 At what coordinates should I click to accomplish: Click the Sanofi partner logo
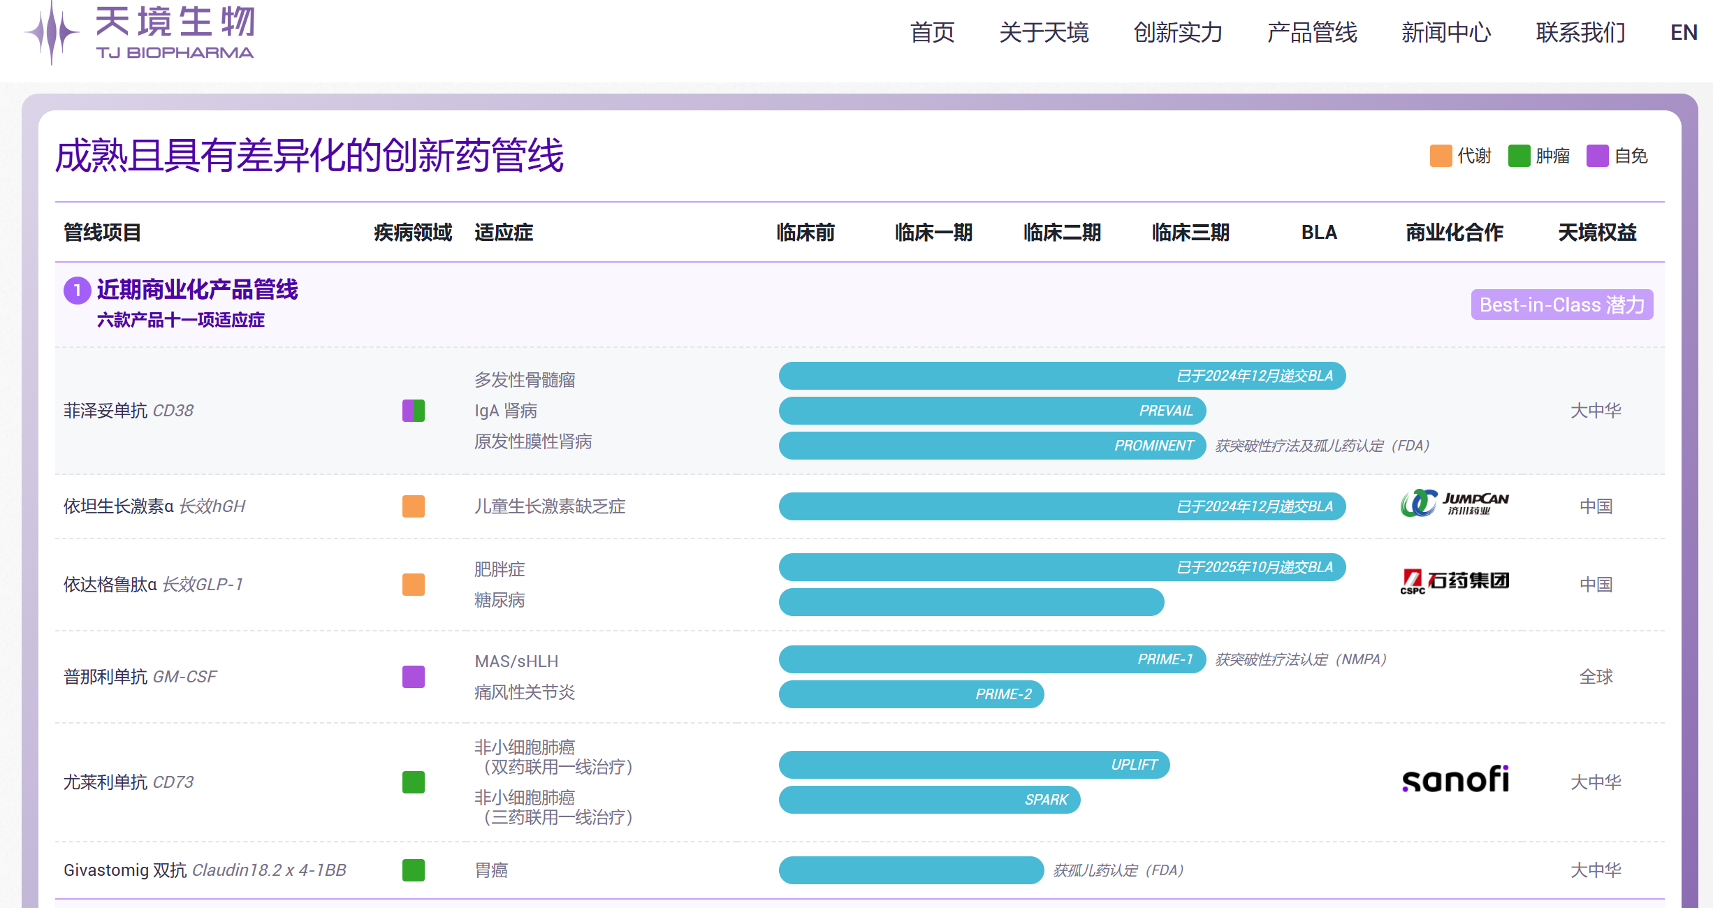(x=1455, y=779)
